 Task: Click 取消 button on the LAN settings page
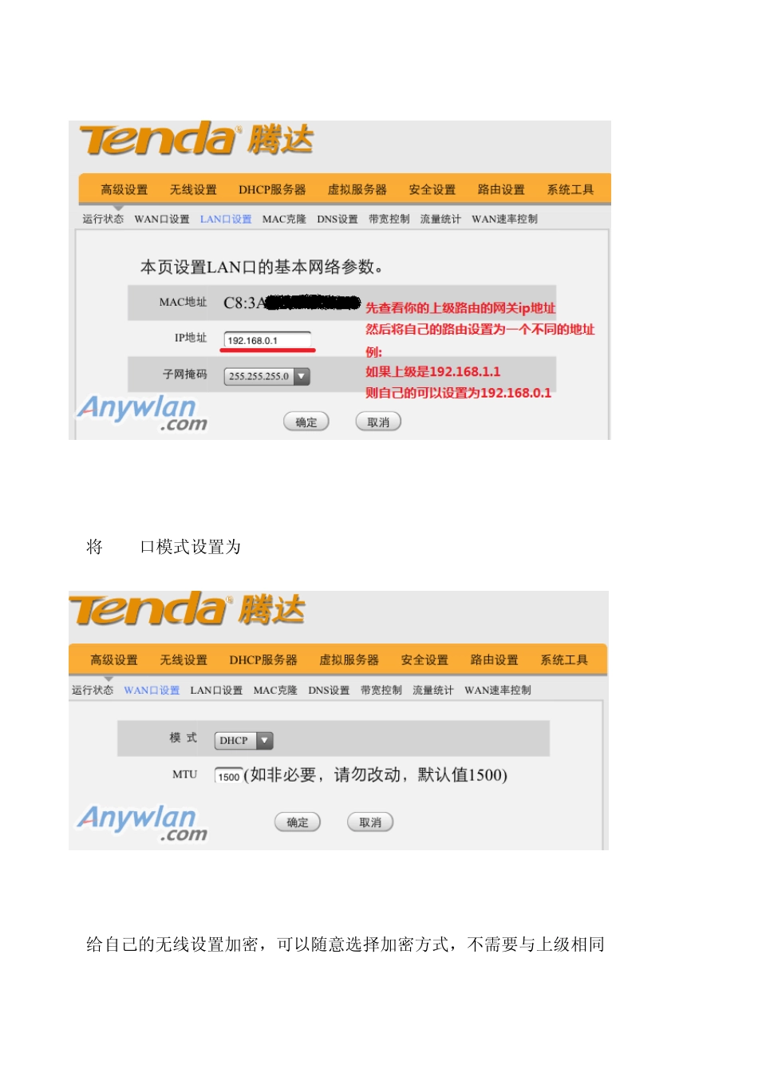[x=378, y=422]
